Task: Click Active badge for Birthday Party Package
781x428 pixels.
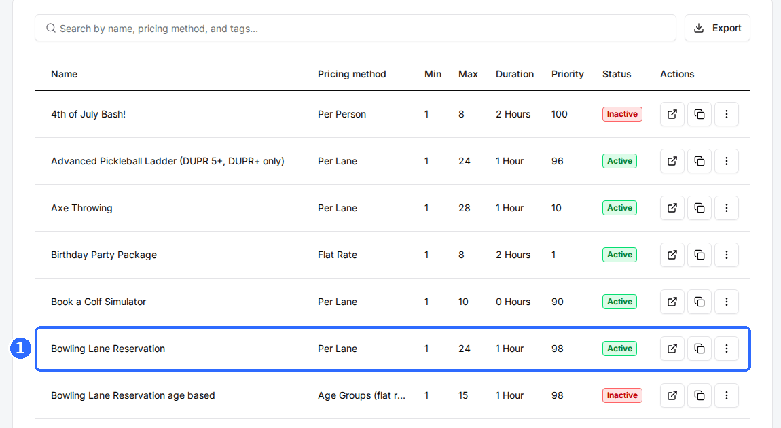Action: pos(619,255)
